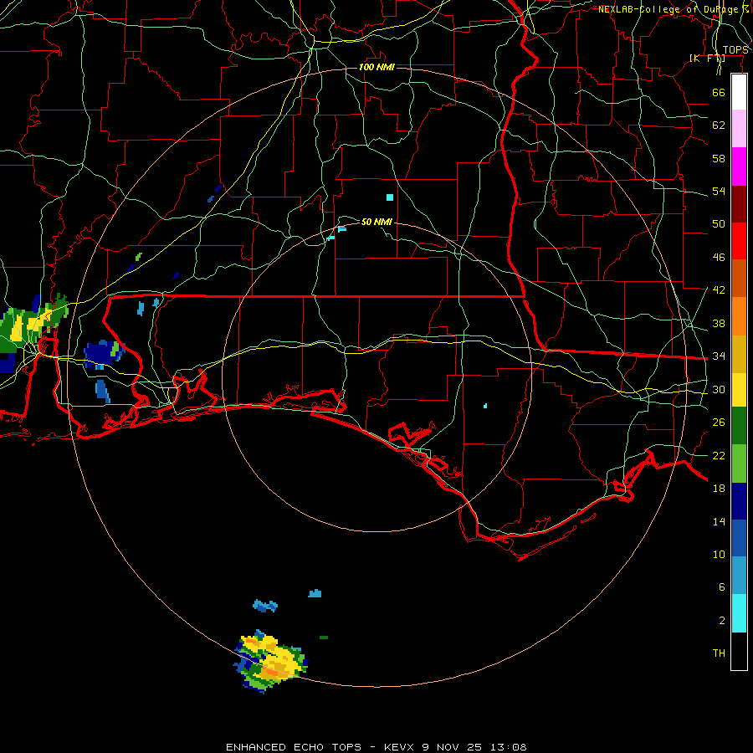Click the "26" legend value
This screenshot has width=753, height=753.
pos(719,423)
